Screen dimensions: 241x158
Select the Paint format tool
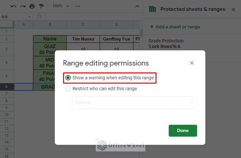[x=41, y=6]
